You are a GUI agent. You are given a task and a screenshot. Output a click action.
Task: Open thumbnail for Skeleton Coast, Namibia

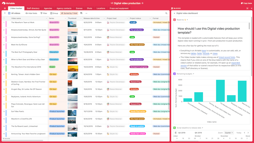pos(70,83)
